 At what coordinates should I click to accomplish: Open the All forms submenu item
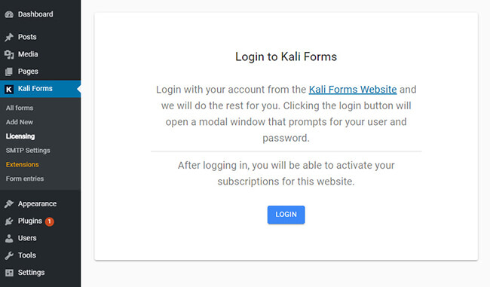point(20,108)
